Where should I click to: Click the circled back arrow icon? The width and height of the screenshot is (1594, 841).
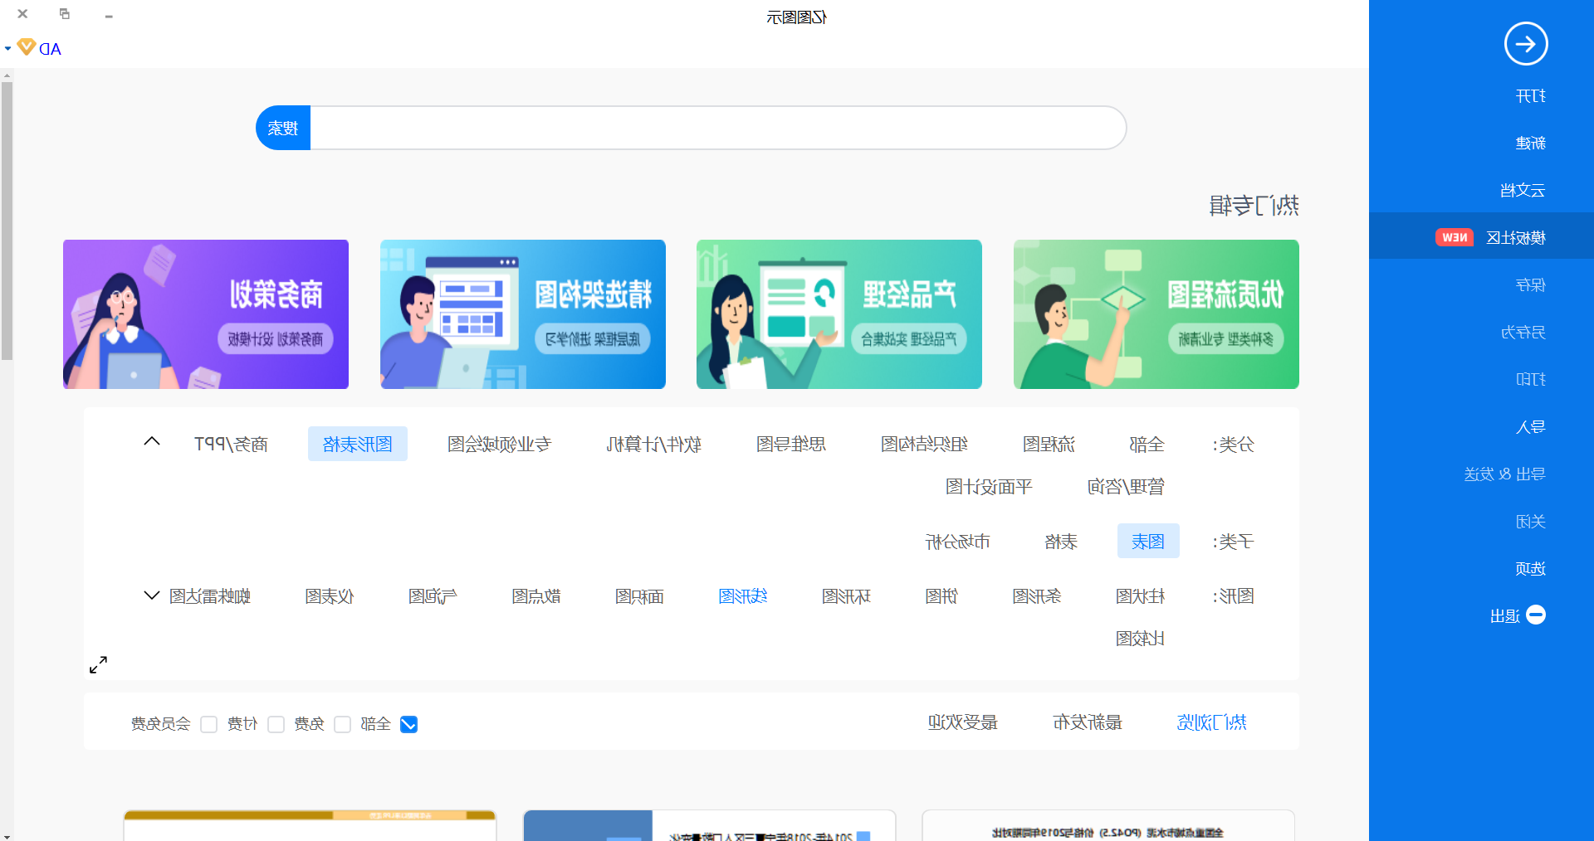click(x=1526, y=44)
